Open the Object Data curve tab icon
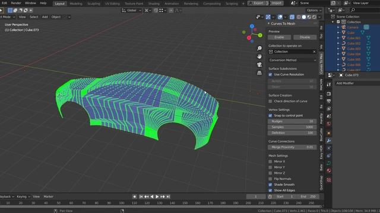 click(328, 163)
